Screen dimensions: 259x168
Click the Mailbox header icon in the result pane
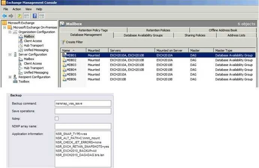(x=62, y=24)
